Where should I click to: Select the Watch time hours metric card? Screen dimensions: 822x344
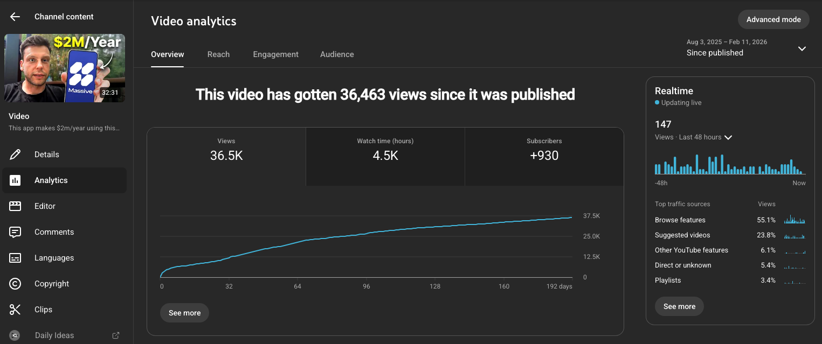(385, 156)
